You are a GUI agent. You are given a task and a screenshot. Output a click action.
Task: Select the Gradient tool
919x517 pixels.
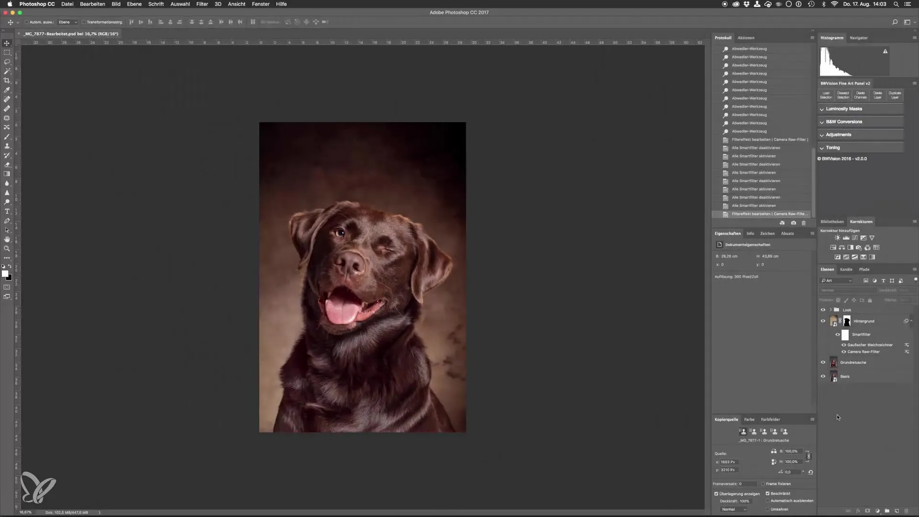pos(7,174)
